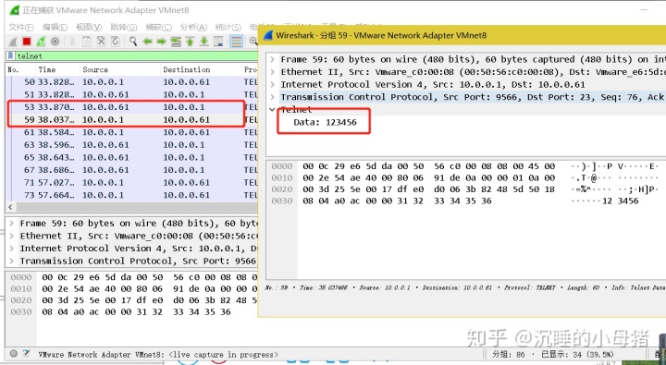Open the 跳转(G) menu
This screenshot has width=666, height=365.
point(124,27)
